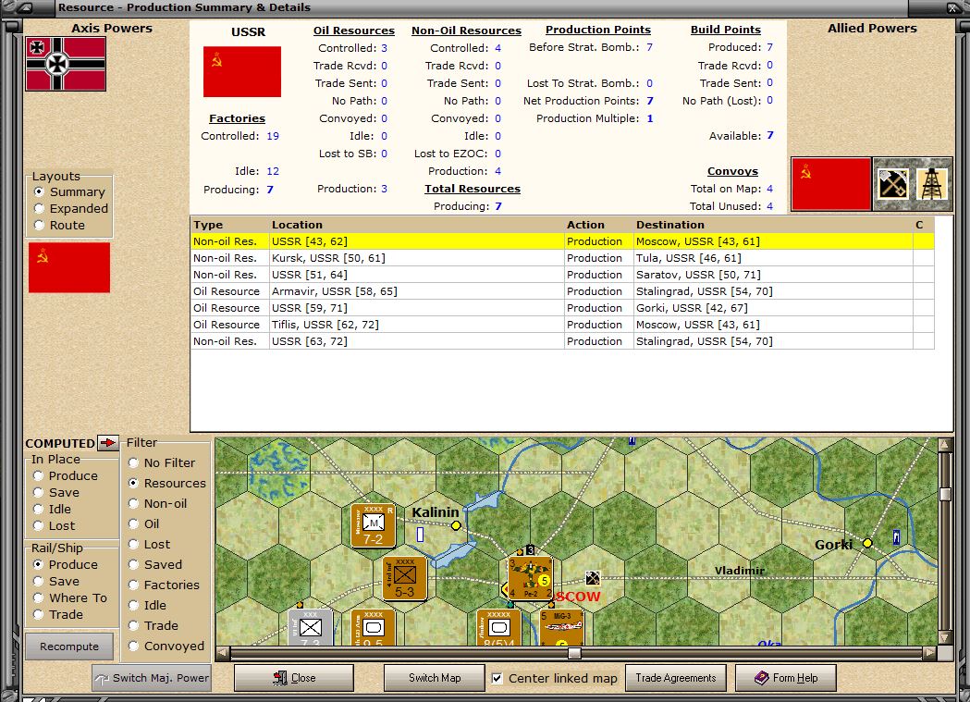Viewport: 970px width, 702px height.
Task: Sort by the Destination column header
Action: point(773,225)
